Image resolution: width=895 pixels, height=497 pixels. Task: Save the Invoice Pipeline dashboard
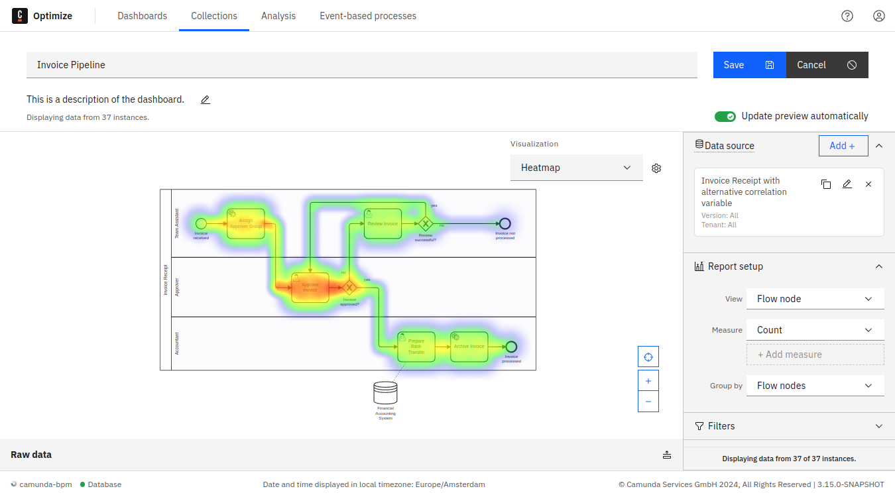click(x=749, y=64)
